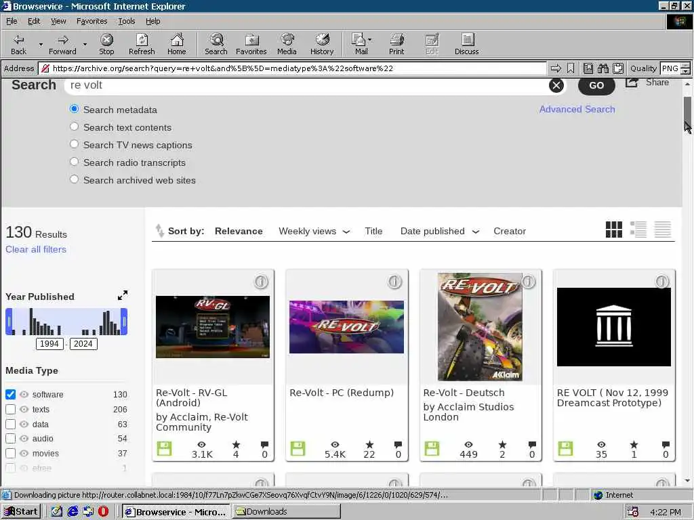
Task: Check the audio media type filter
Action: click(x=11, y=439)
